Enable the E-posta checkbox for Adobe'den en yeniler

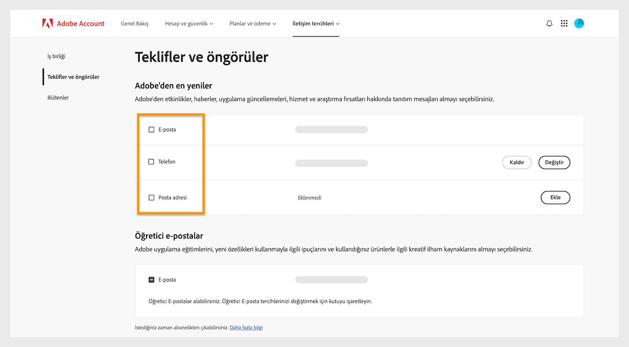click(151, 129)
